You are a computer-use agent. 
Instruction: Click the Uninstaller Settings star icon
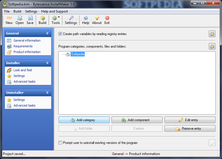tap(9, 100)
